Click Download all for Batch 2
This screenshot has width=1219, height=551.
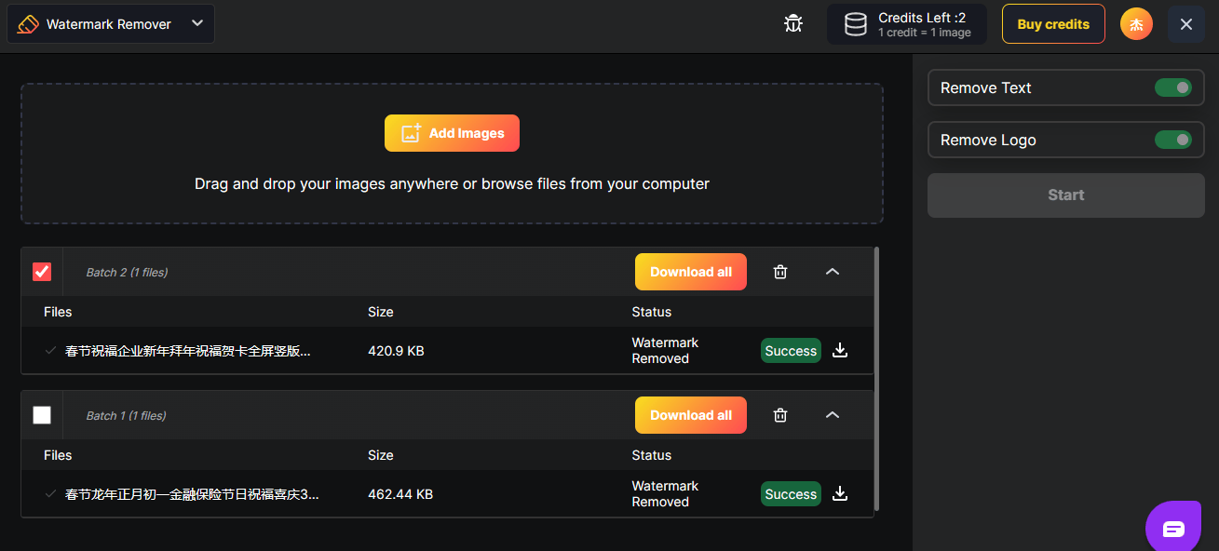690,272
